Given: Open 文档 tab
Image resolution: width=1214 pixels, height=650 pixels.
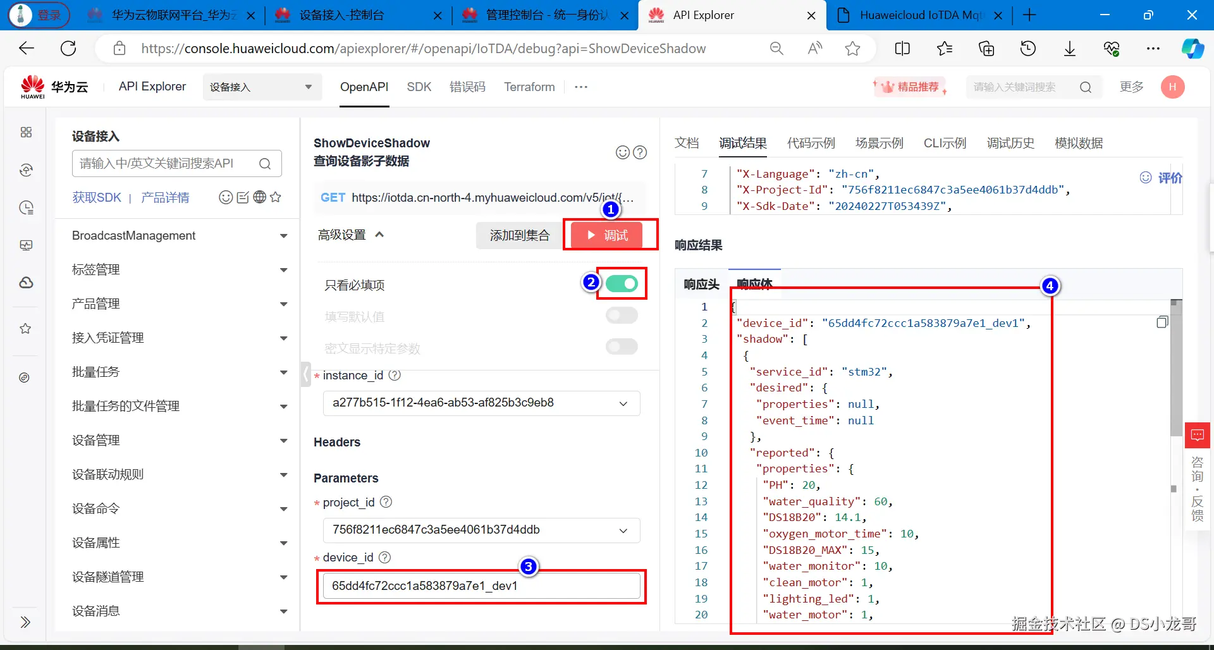Looking at the screenshot, I should coord(687,144).
